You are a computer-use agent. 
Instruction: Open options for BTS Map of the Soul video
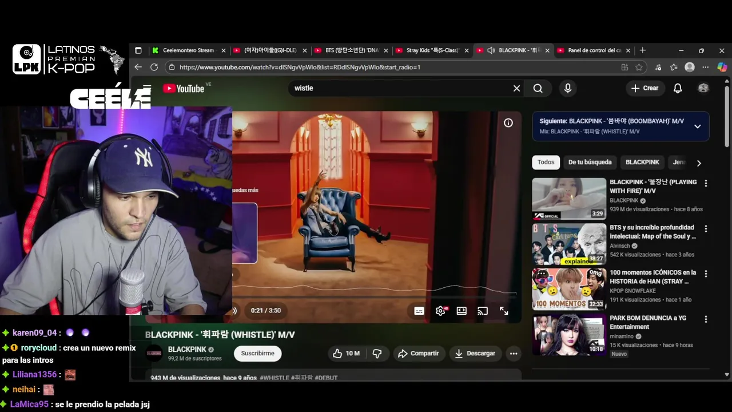click(706, 229)
